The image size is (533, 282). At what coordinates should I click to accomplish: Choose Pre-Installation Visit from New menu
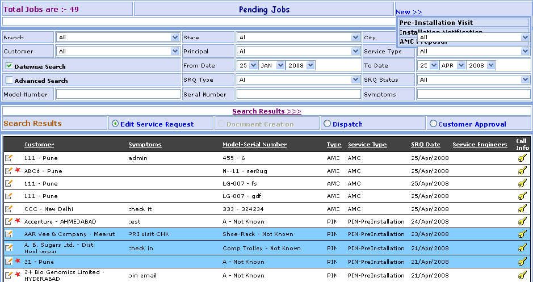coord(435,23)
